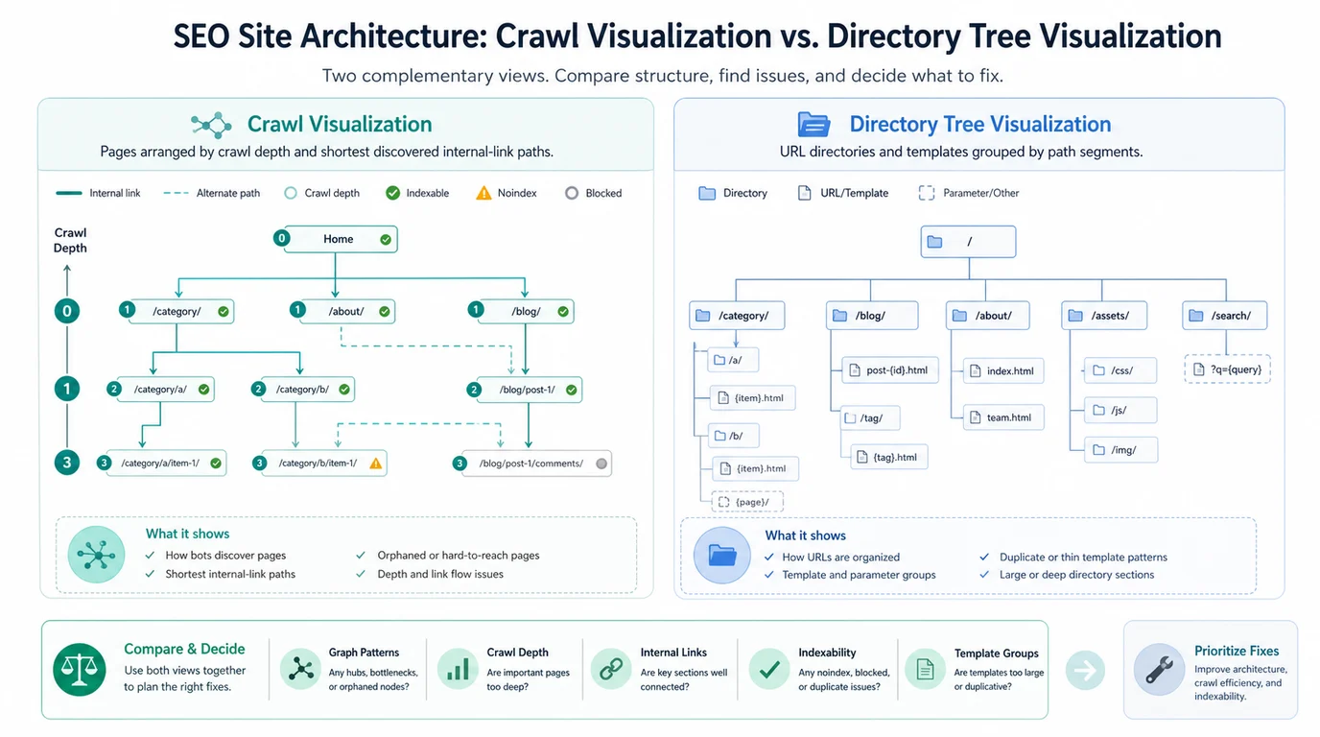Open the /css/ subfolder
Image resolution: width=1320 pixels, height=737 pixels.
[x=1120, y=370]
